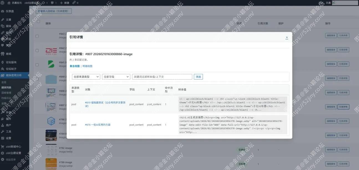The height and width of the screenshot is (170, 359).
Task: Click the 新建 plus icon in admin bar
Action: pyautogui.click(x=62, y=3)
